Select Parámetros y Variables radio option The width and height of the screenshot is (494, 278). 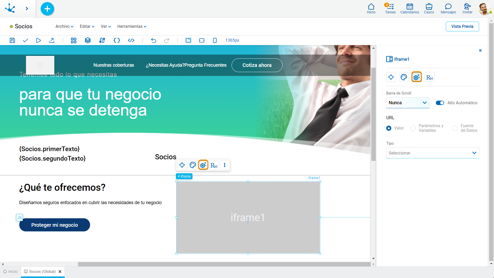(x=413, y=128)
